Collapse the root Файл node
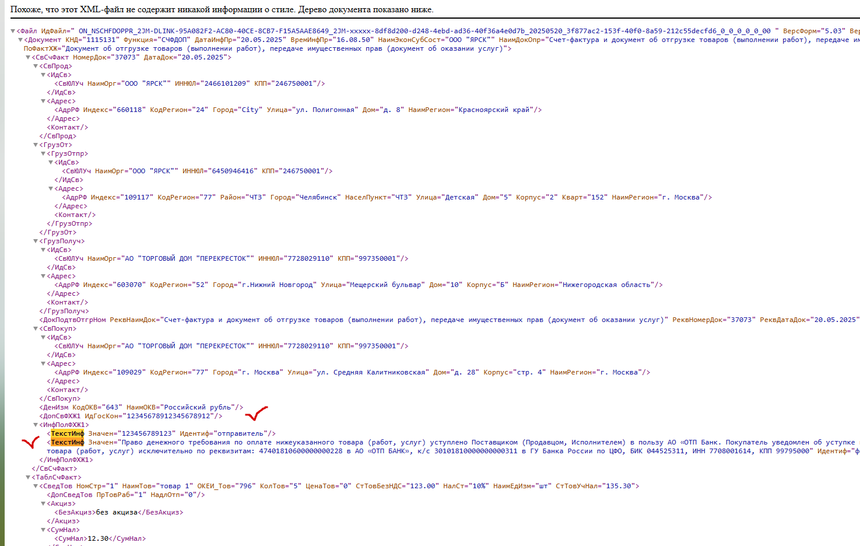Screen dimensions: 860x546 click(13, 31)
